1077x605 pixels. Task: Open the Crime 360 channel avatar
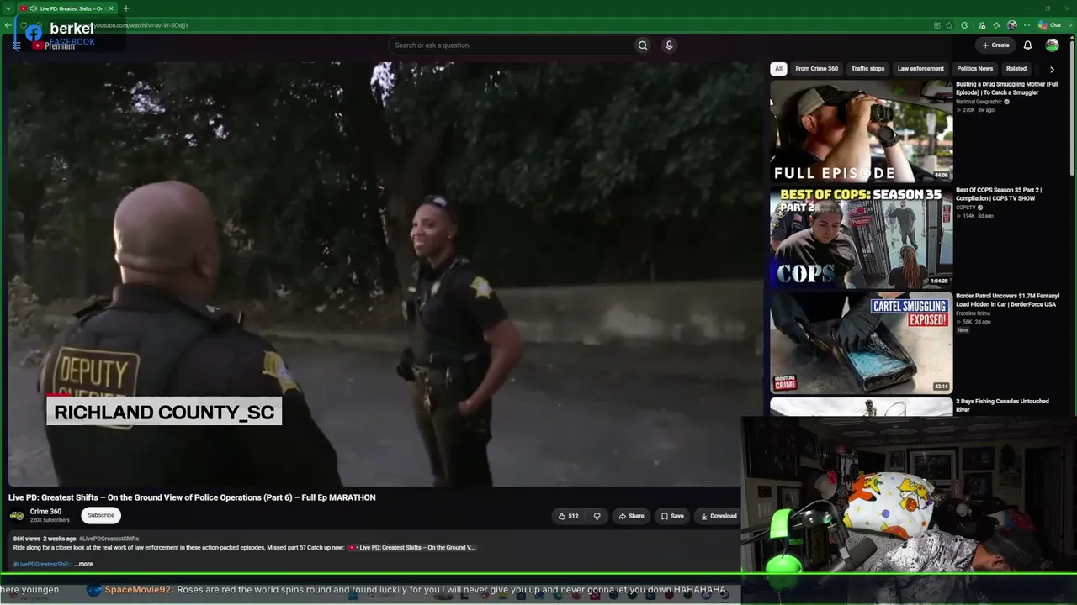click(x=17, y=516)
